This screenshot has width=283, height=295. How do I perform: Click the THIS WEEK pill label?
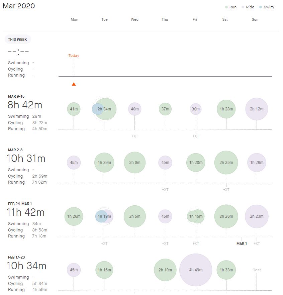click(x=17, y=39)
